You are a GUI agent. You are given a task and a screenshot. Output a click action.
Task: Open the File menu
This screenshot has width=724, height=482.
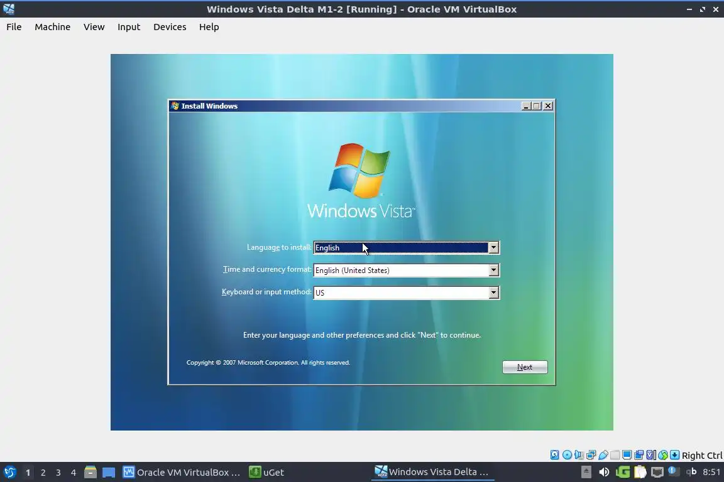click(14, 27)
